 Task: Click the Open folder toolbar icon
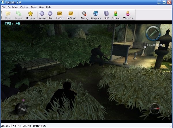click(8, 15)
